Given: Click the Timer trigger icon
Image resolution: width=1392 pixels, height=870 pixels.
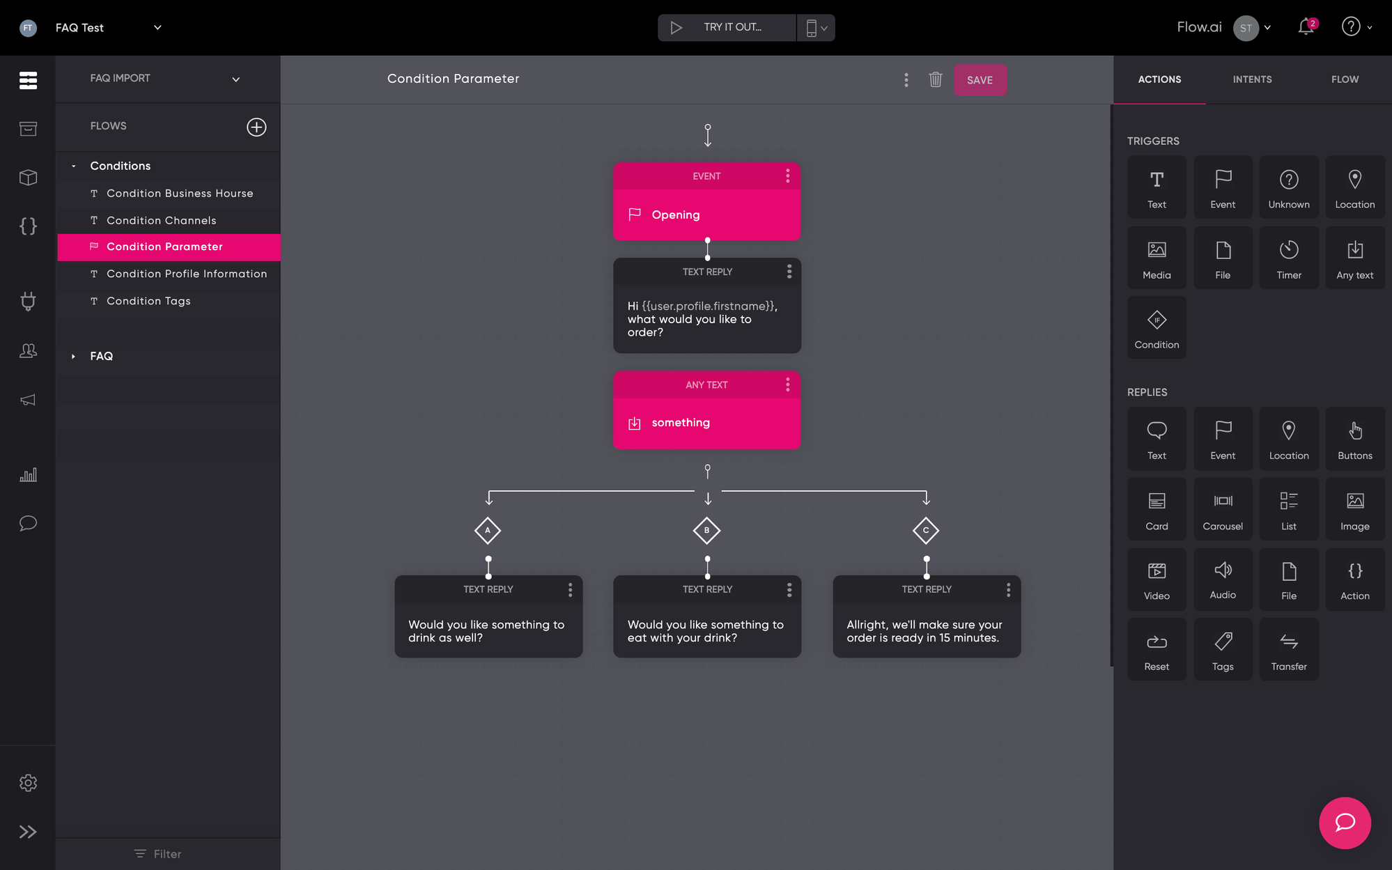Looking at the screenshot, I should click(1288, 257).
